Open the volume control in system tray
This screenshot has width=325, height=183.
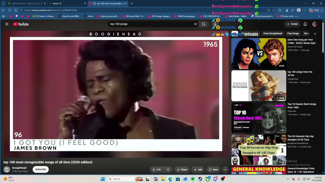click(x=308, y=179)
